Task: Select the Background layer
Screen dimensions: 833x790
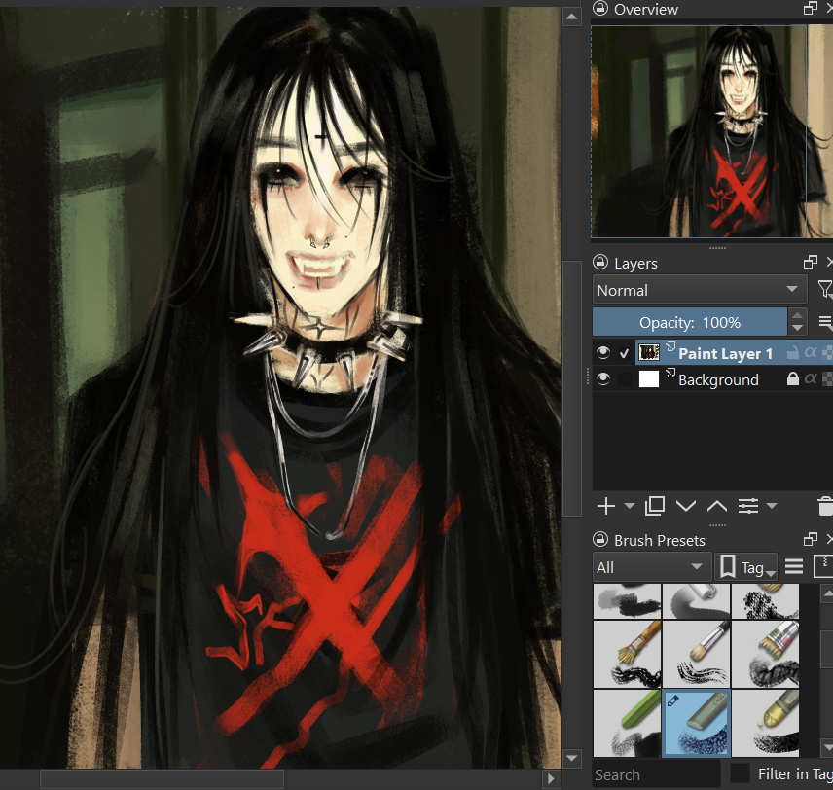Action: 718,379
